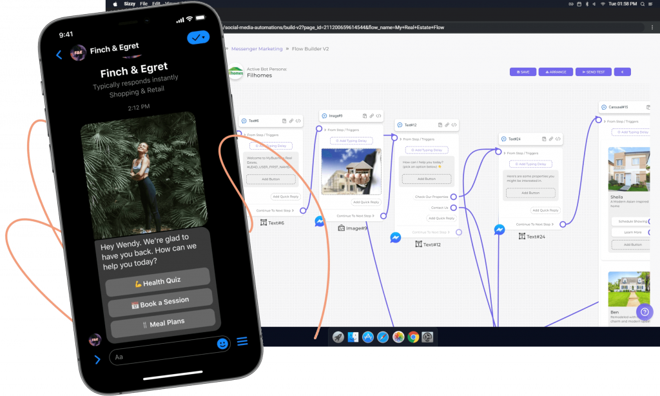Tap the Meal Plans button on phone

pyautogui.click(x=163, y=323)
